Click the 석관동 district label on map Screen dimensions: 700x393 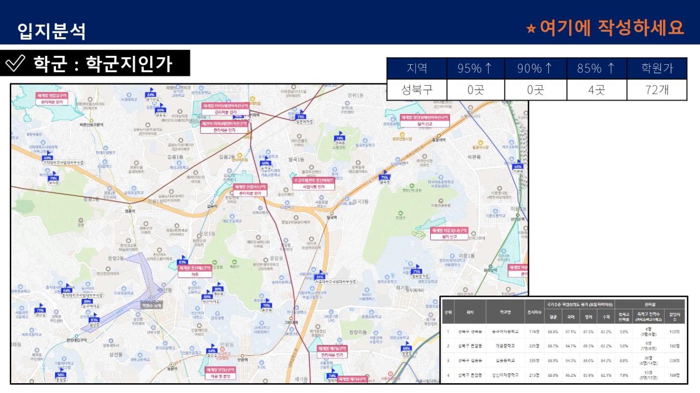pyautogui.click(x=474, y=157)
